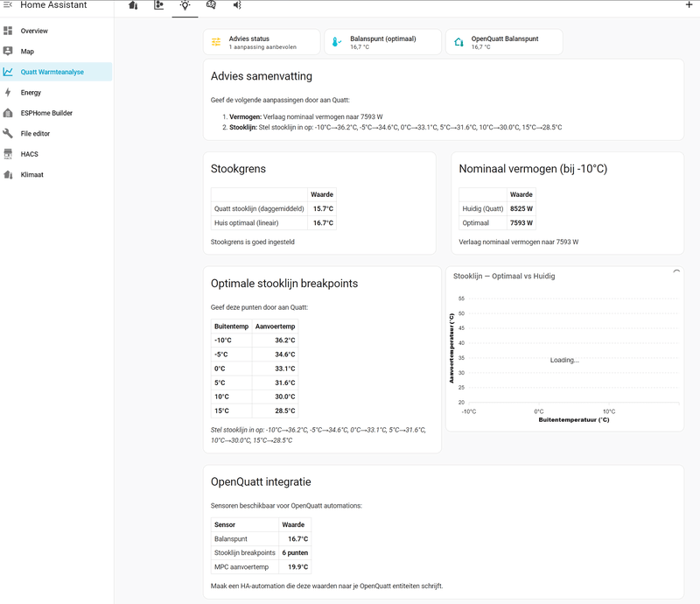Viewport: 700px width, 604px height.
Task: Click Stookgrens is goed ingesteld text
Action: [x=253, y=242]
